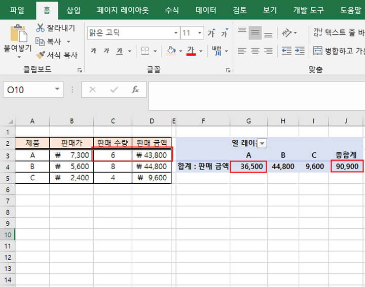Open the File (파일) tab
Viewport: 365px width, 287px height.
(x=17, y=10)
